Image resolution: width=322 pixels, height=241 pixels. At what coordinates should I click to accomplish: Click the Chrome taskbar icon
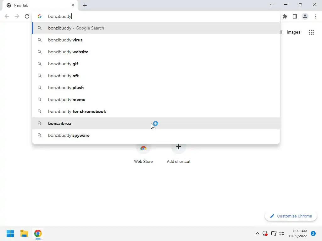[x=38, y=233]
